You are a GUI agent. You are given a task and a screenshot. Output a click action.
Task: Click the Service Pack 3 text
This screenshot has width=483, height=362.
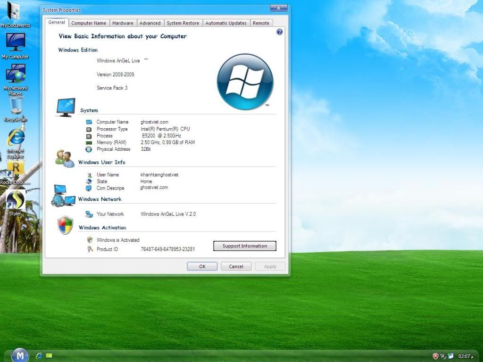[x=112, y=88]
